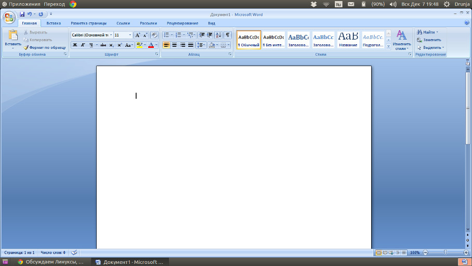This screenshot has height=266, width=472.
Task: Open the Calibri font name dropdown
Action: (x=111, y=35)
